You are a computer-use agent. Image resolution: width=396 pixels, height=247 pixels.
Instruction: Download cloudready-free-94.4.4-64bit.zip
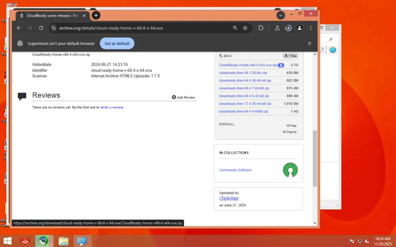coord(243,111)
